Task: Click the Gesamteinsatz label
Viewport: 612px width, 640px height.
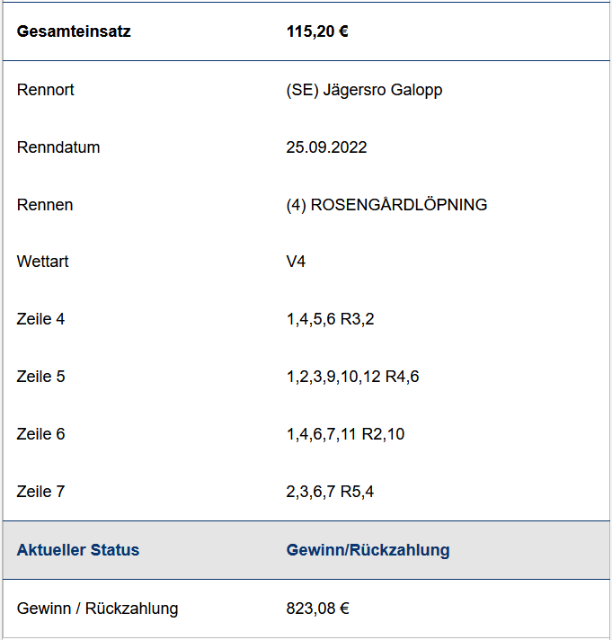Action: click(x=74, y=31)
